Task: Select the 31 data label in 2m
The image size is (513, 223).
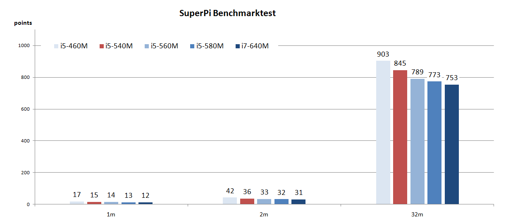Action: (x=298, y=193)
